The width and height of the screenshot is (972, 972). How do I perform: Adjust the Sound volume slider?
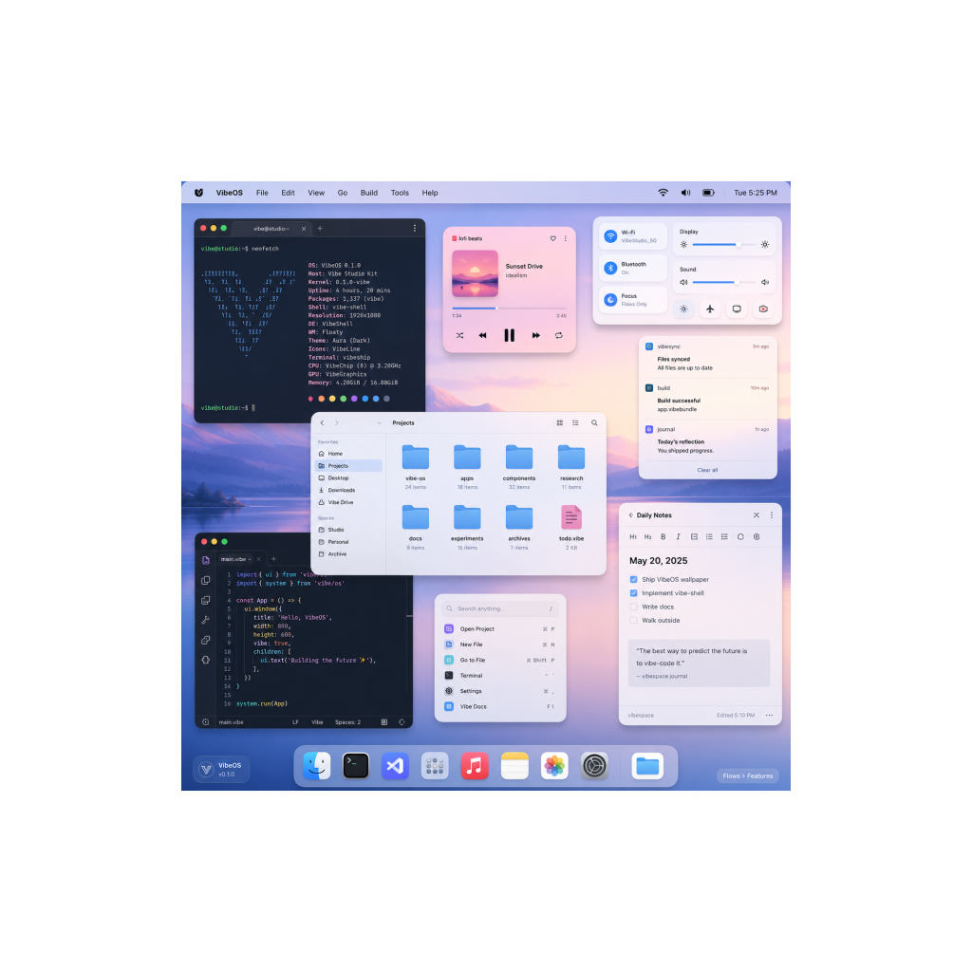coord(724,282)
